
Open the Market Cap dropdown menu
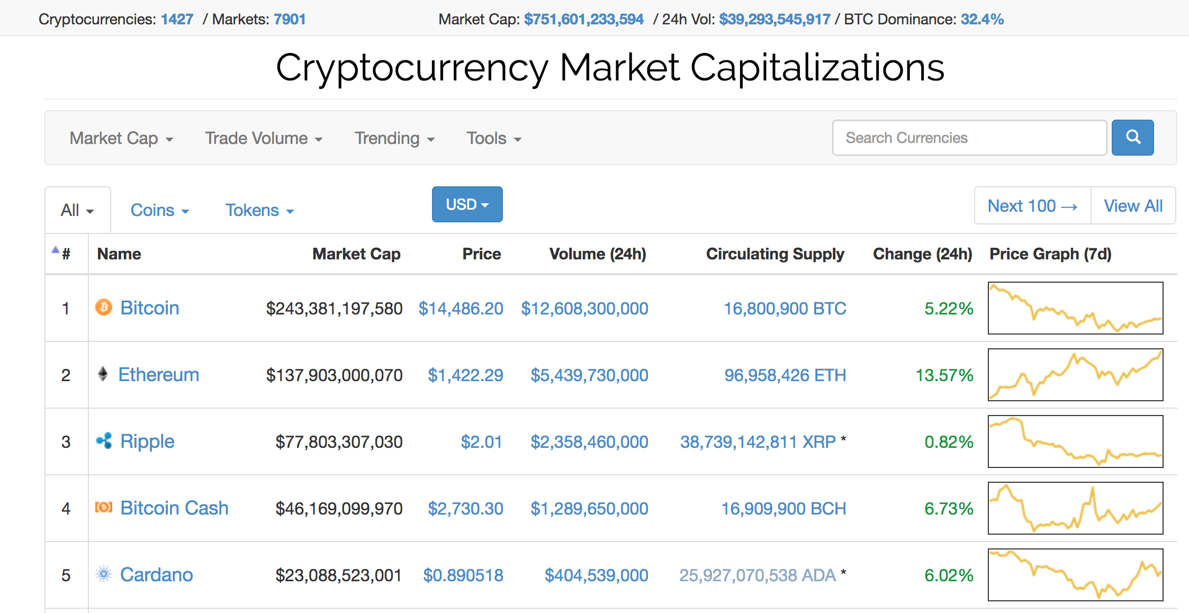tap(121, 138)
